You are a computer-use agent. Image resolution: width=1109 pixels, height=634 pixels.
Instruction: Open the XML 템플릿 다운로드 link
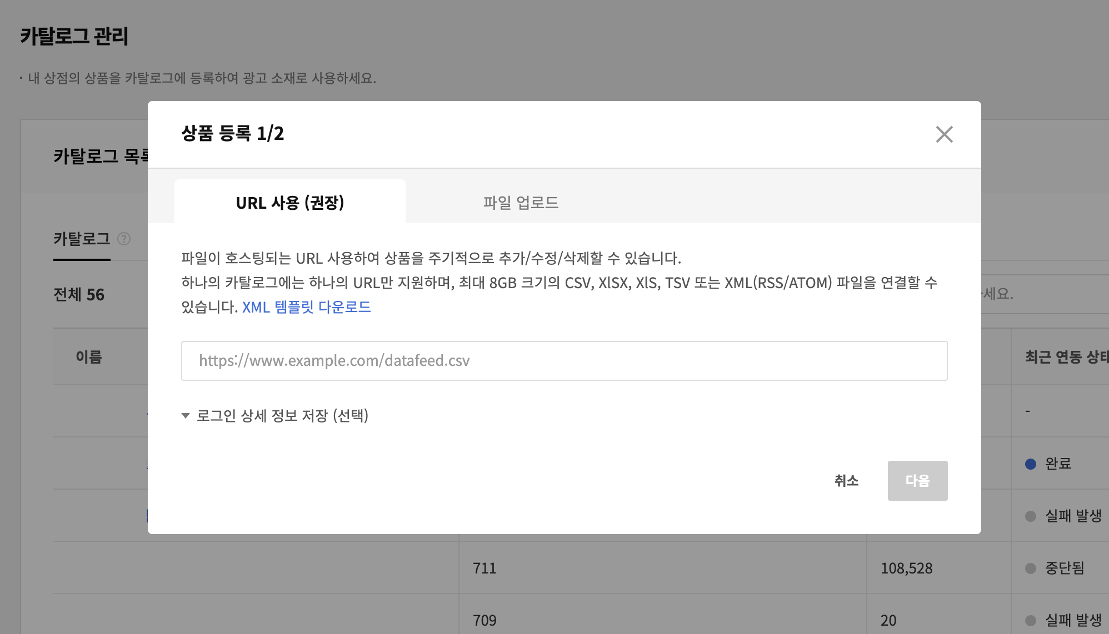pos(306,307)
